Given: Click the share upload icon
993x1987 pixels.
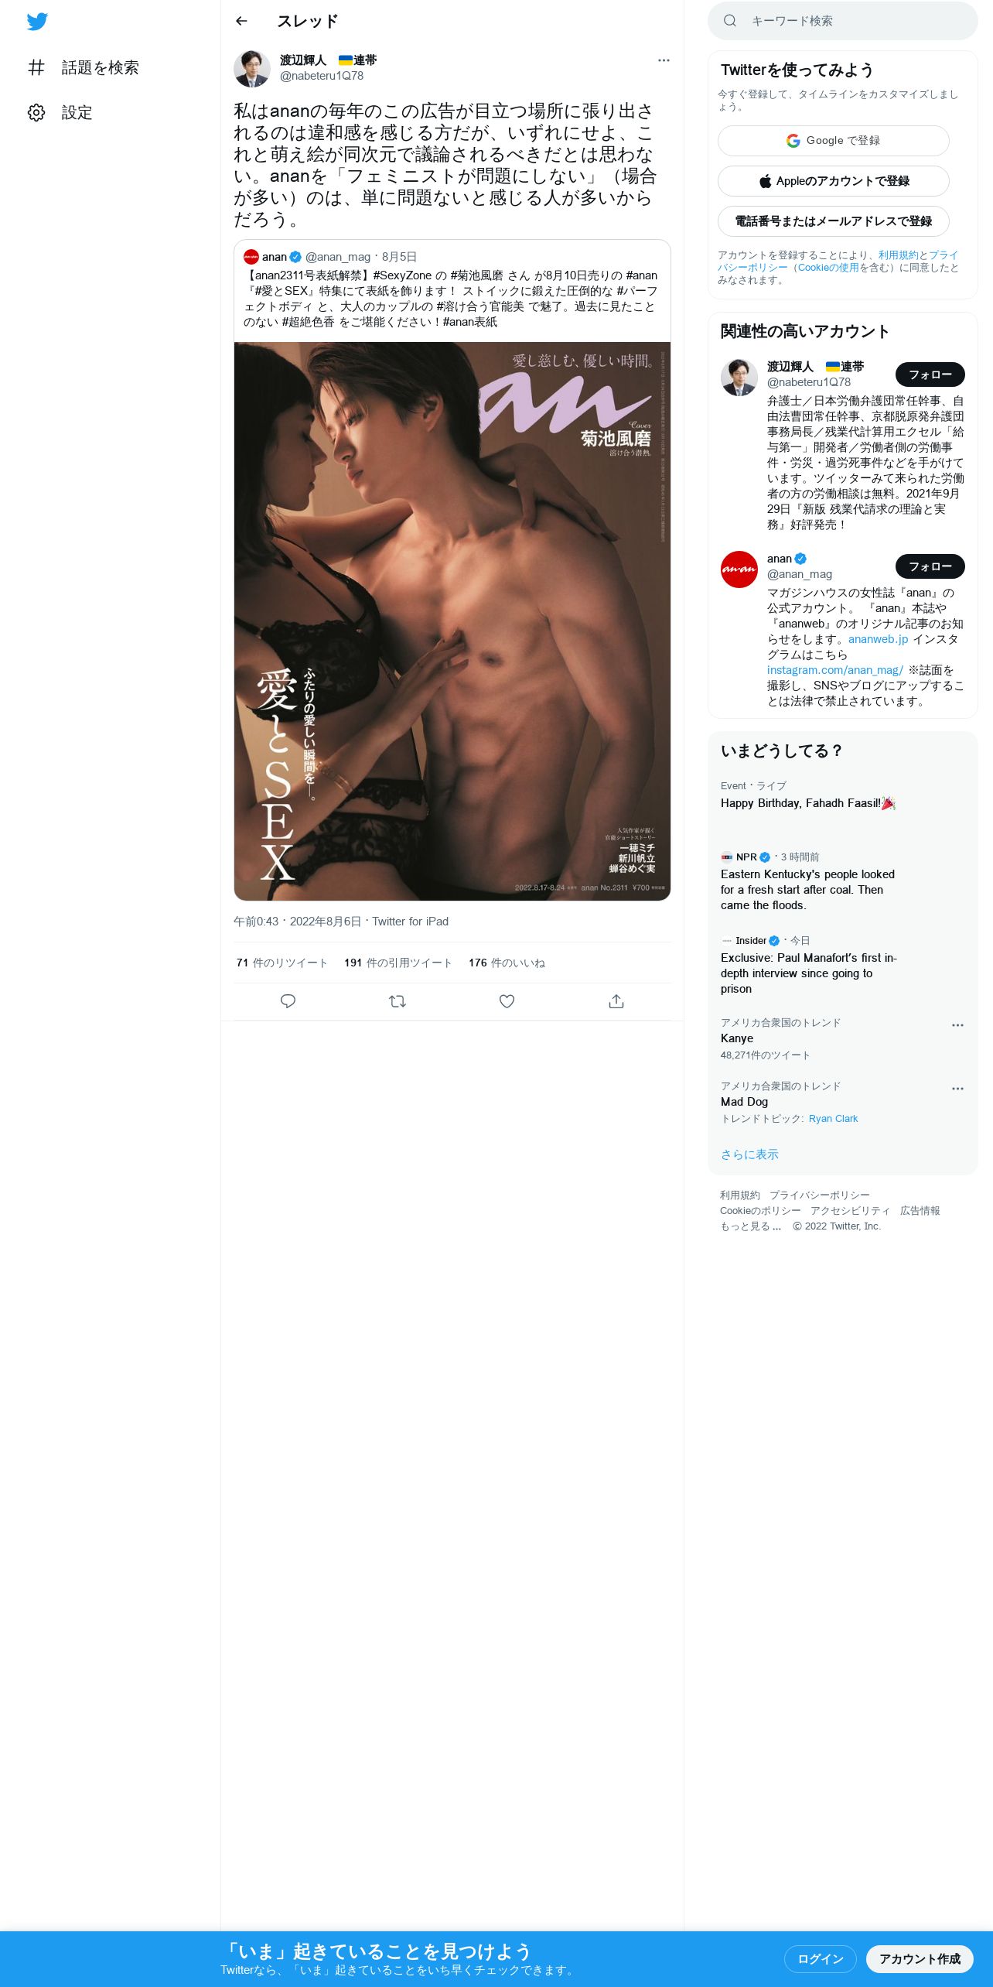Looking at the screenshot, I should click(616, 1001).
